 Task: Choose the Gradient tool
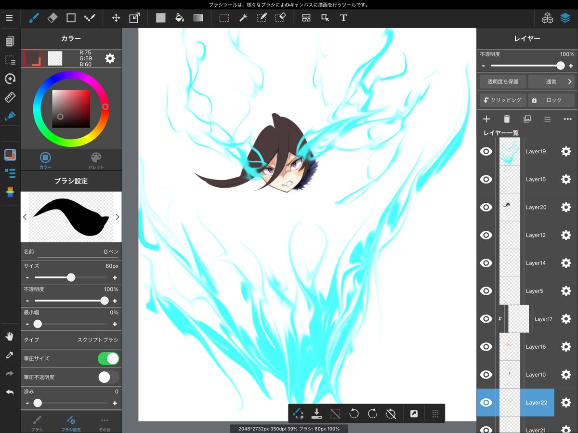[x=198, y=18]
